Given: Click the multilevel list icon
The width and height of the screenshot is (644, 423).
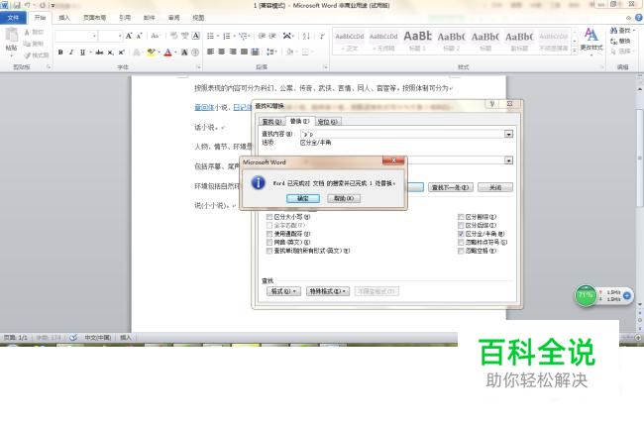Looking at the screenshot, I should click(x=243, y=36).
